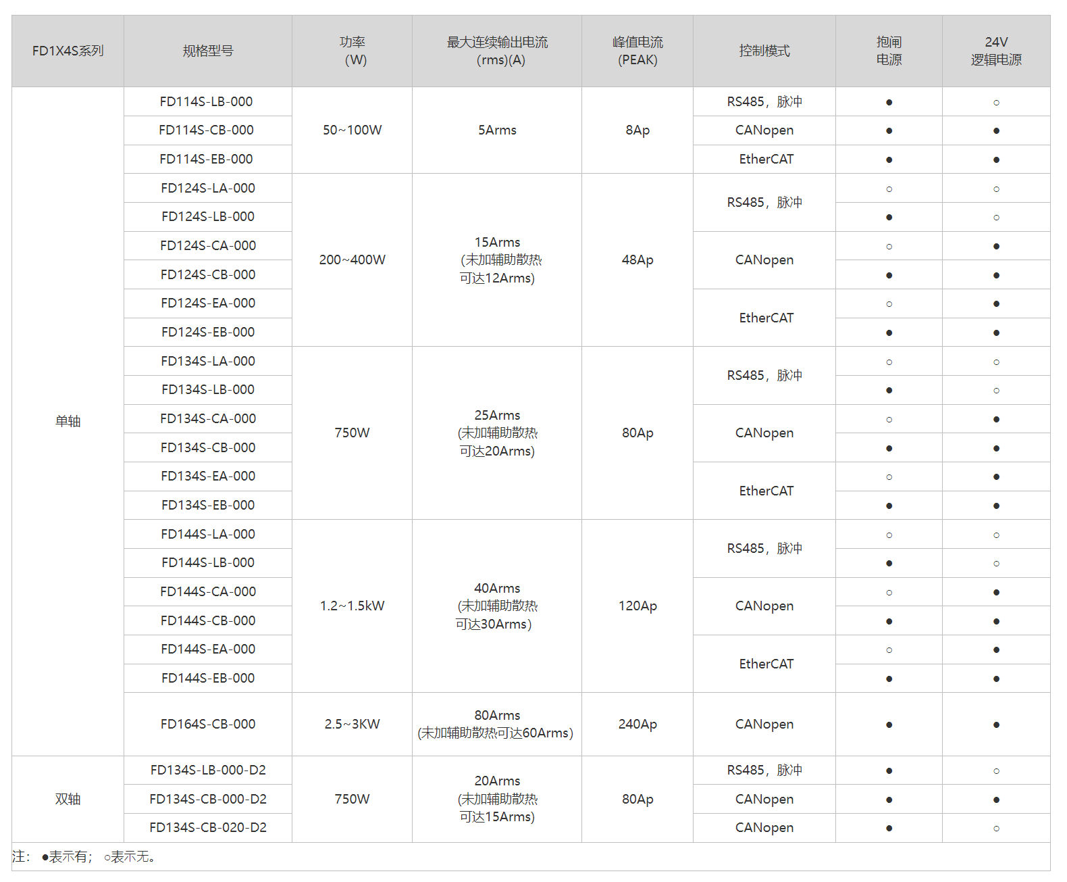Click the 单轴 category cell
This screenshot has width=1067, height=882.
pyautogui.click(x=68, y=421)
